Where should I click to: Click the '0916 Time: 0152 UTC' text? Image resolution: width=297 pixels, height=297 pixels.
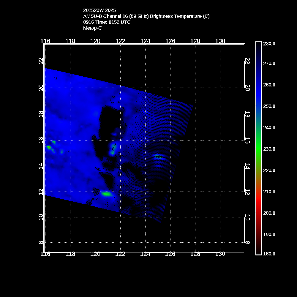107,22
